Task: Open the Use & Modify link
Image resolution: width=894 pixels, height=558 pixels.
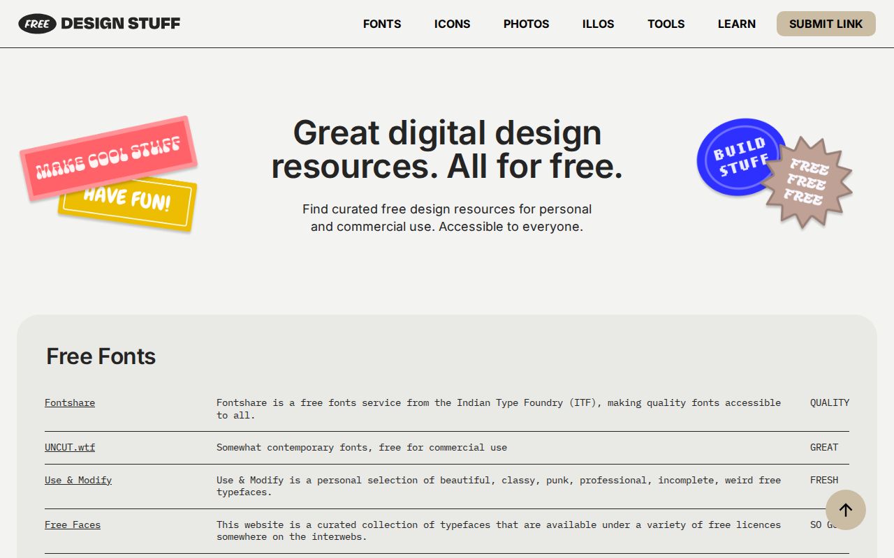Action: (x=78, y=480)
